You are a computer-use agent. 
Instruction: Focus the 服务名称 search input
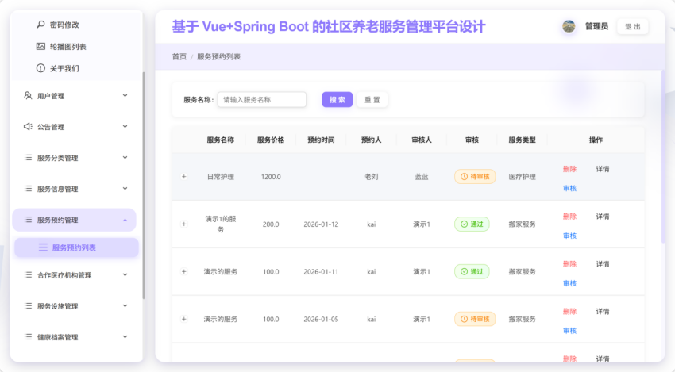[x=262, y=100]
